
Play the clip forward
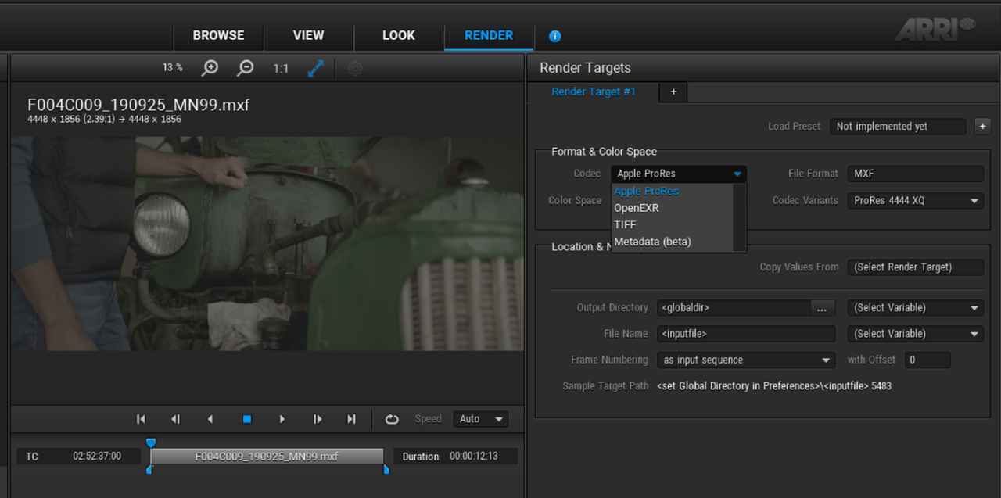coord(282,419)
